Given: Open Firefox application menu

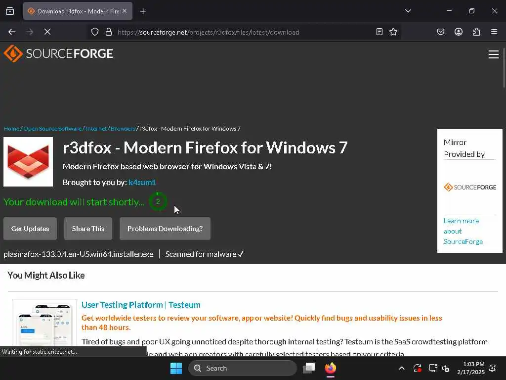Looking at the screenshot, I should [x=494, y=32].
